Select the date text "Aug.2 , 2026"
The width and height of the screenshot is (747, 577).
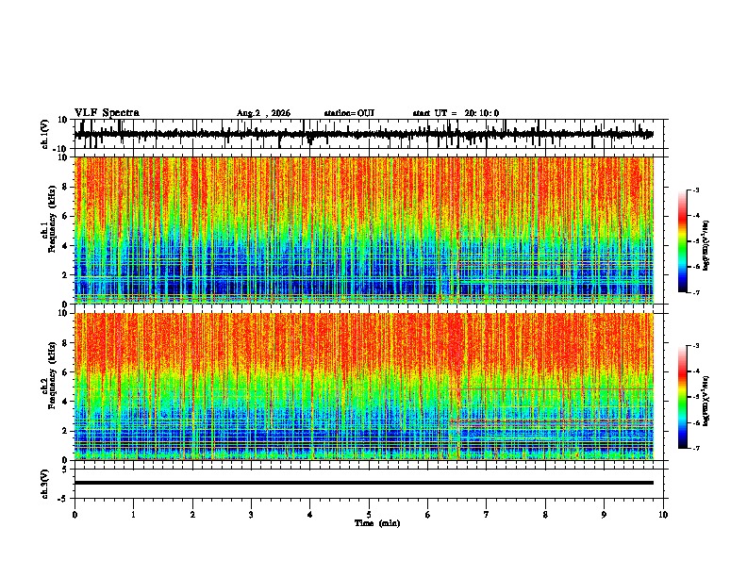pyautogui.click(x=263, y=113)
